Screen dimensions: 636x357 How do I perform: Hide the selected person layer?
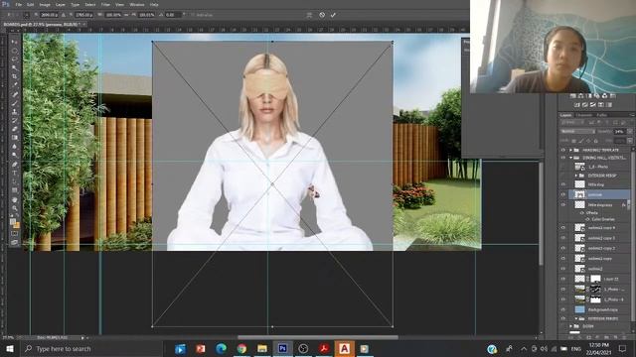tap(563, 194)
